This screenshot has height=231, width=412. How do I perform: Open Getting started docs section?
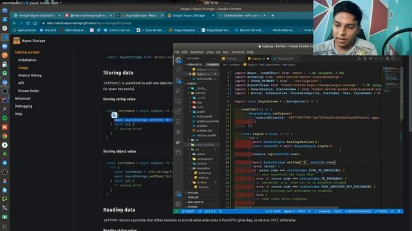pyautogui.click(x=27, y=53)
